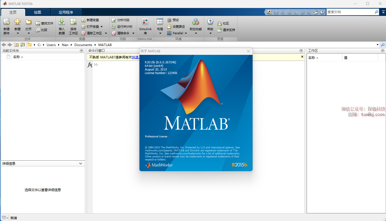Open the Simulink 库 library
386x221 pixels.
click(145, 26)
